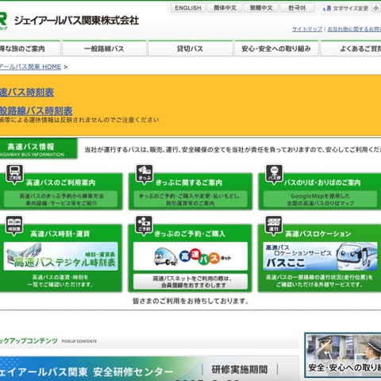Switch language to ENGLISH
Viewport: 381px width, 381px height.
click(x=188, y=8)
